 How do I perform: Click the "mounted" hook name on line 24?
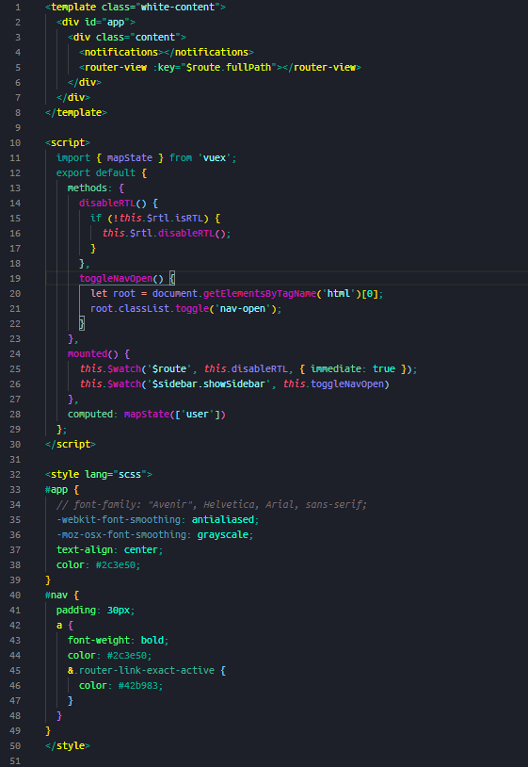click(88, 353)
